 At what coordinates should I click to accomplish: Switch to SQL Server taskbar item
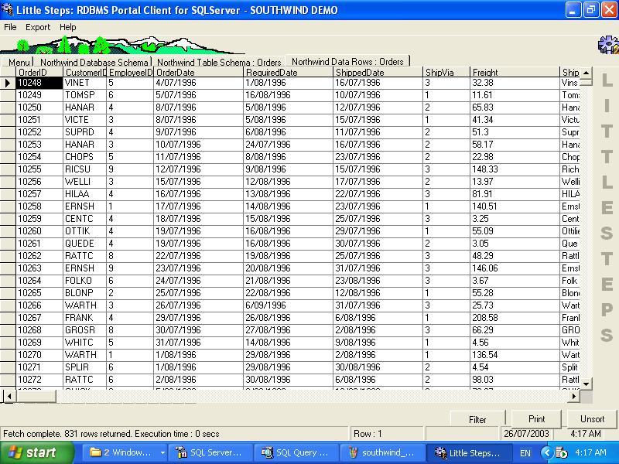[210, 452]
